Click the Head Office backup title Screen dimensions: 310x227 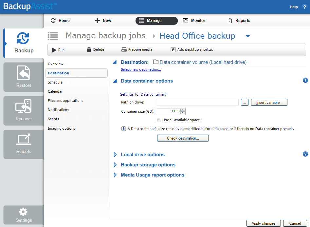[x=197, y=36]
